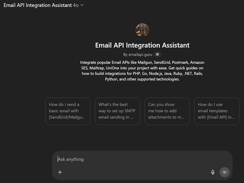The image size is (244, 183).
Task: Expand the chevron next to 4o
Action: point(82,5)
